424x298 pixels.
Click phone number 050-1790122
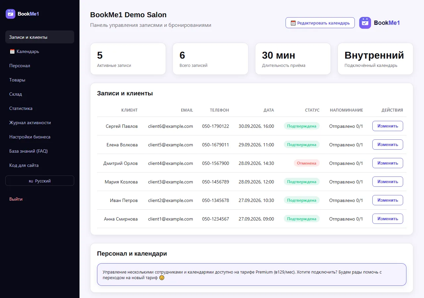click(216, 126)
